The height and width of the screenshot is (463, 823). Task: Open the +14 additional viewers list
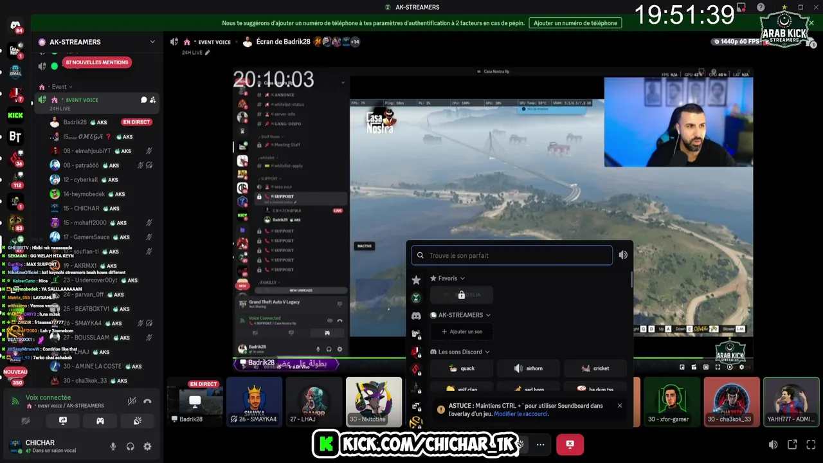355,42
